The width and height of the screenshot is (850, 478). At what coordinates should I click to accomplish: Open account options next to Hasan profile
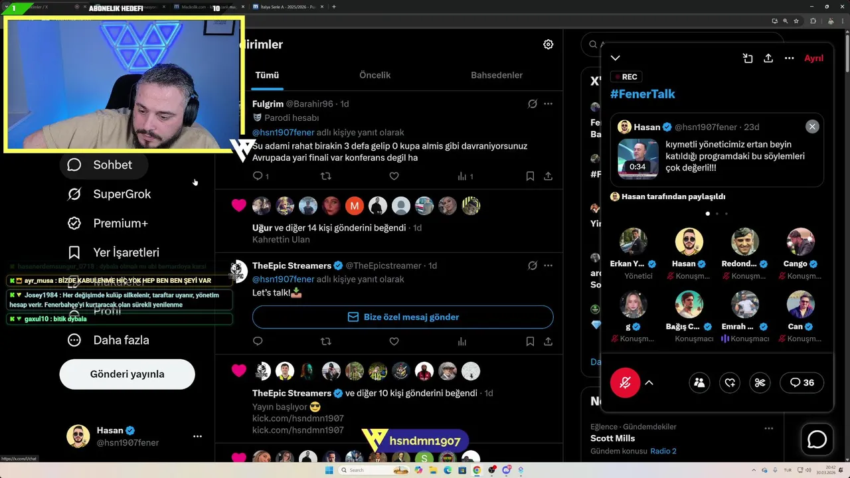pos(197,436)
